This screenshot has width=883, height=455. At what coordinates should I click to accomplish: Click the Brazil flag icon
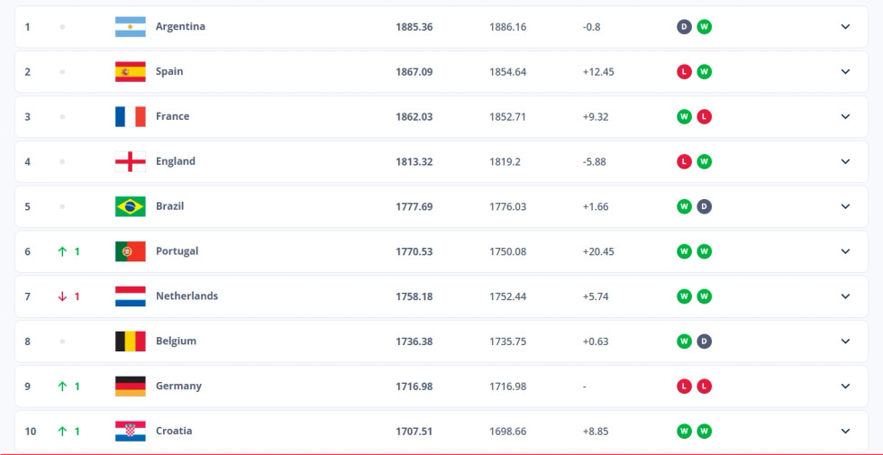point(130,206)
